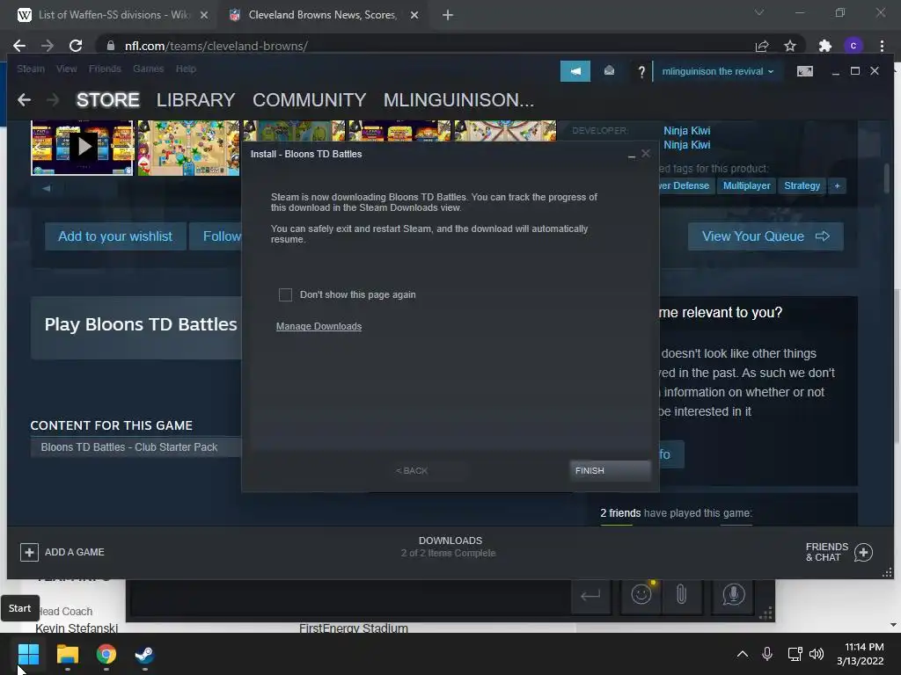This screenshot has width=901, height=675.
Task: Share this page icon in Chrome
Action: point(762,46)
